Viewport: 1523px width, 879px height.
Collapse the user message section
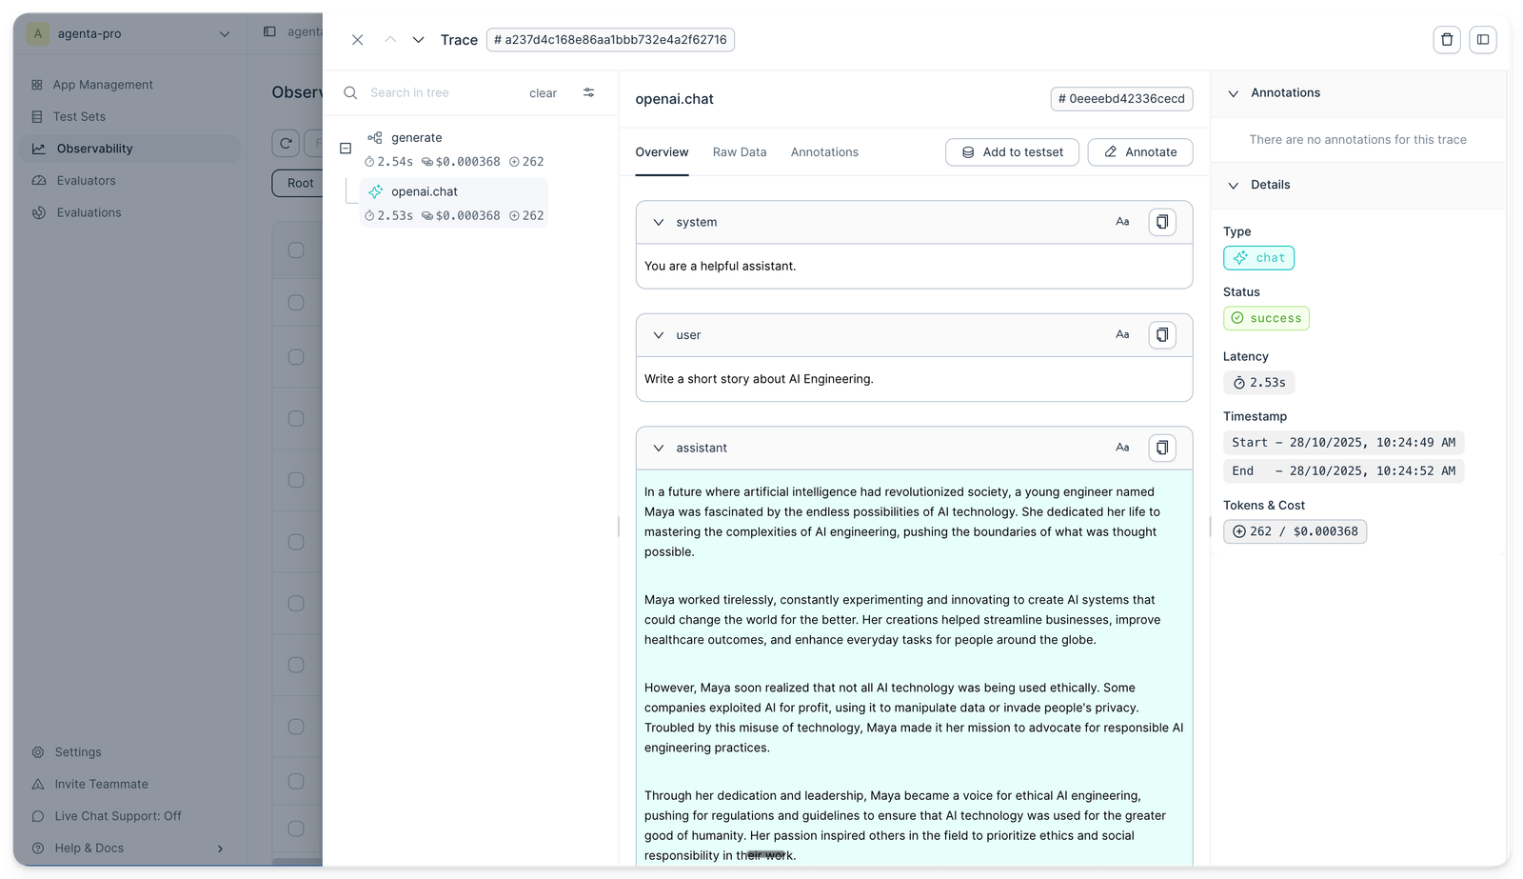[659, 334]
